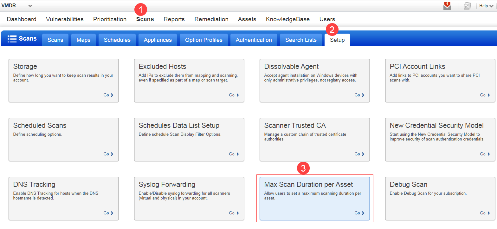Click 'Define scheduling options.' description text
The width and height of the screenshot is (497, 229).
[38, 134]
